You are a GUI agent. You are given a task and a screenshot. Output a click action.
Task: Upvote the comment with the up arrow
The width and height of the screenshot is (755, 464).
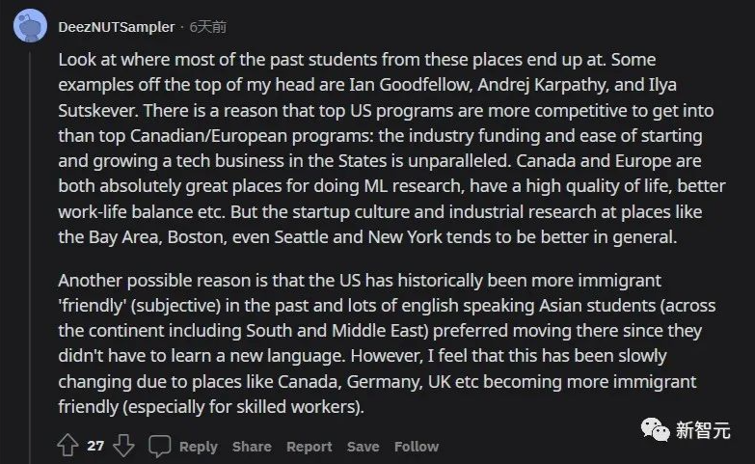click(67, 446)
